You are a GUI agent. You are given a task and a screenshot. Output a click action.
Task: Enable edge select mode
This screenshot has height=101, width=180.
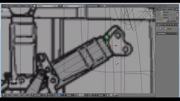(80, 95)
